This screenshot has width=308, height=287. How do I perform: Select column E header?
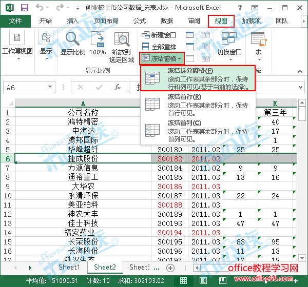[x=275, y=103]
